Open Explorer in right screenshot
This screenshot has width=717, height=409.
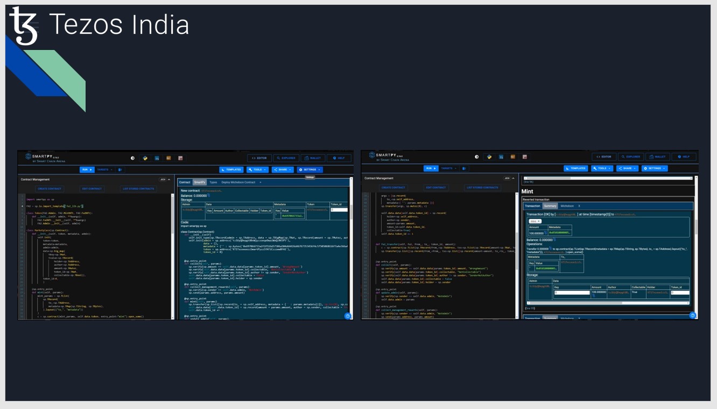pyautogui.click(x=630, y=157)
